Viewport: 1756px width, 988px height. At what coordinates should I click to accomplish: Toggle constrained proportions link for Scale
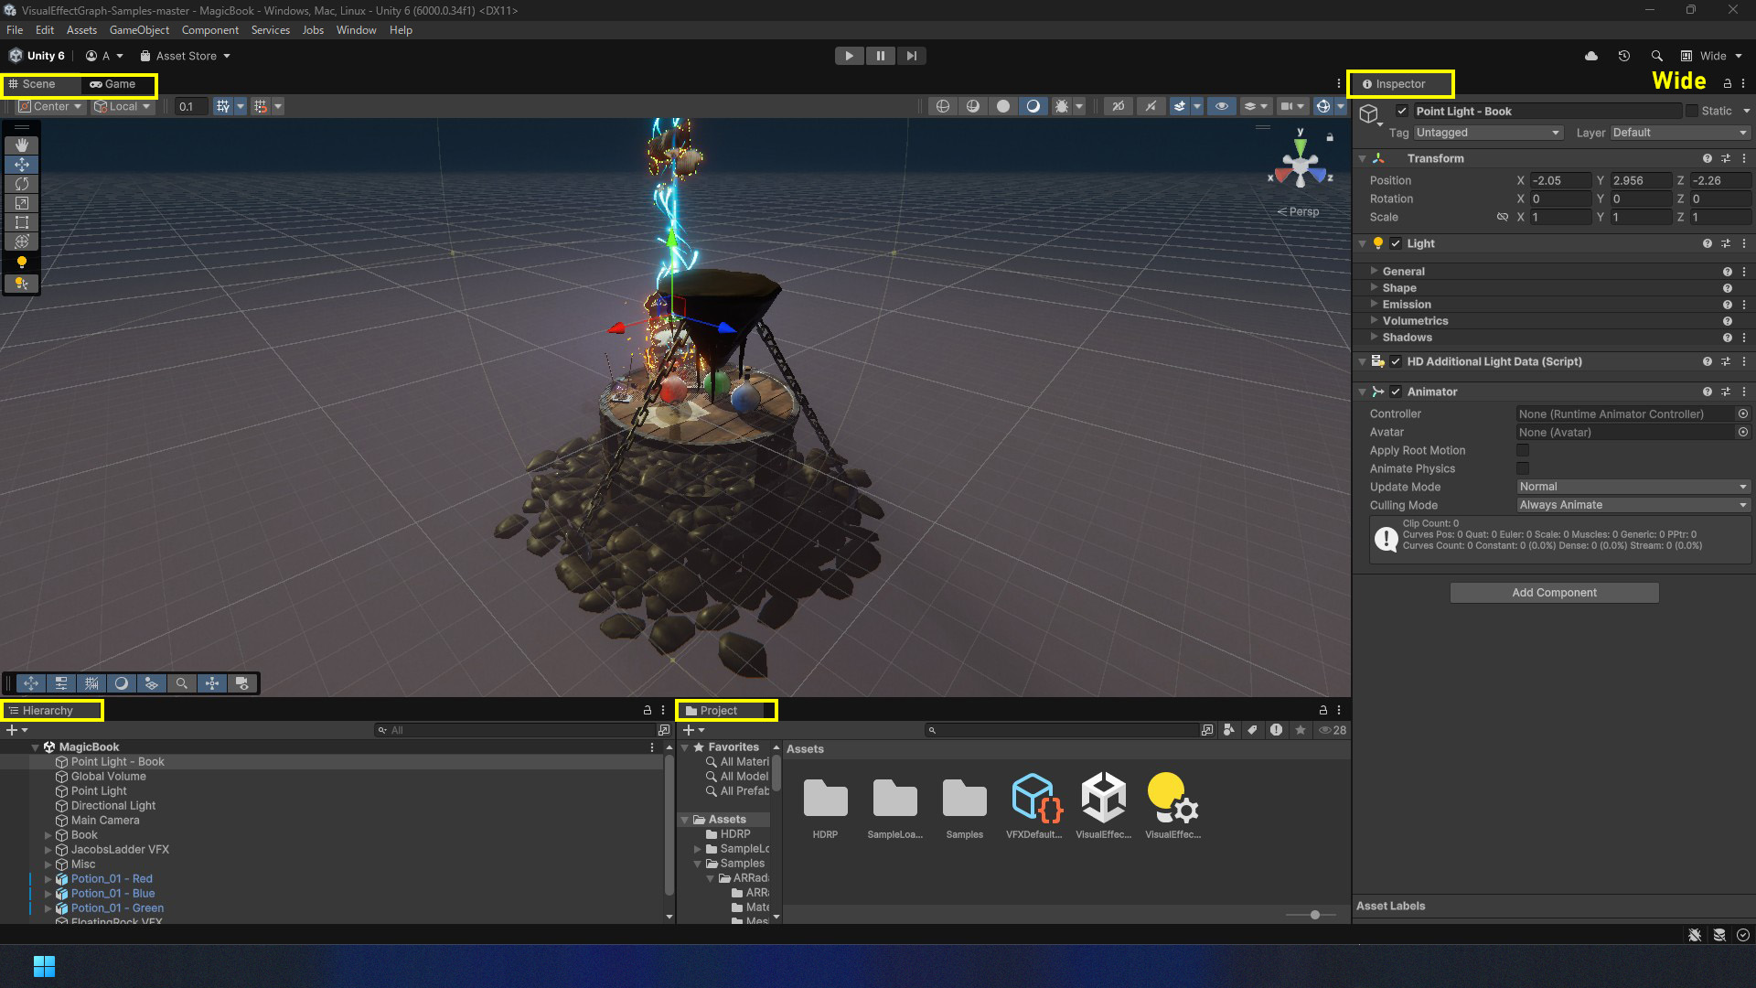click(1502, 217)
